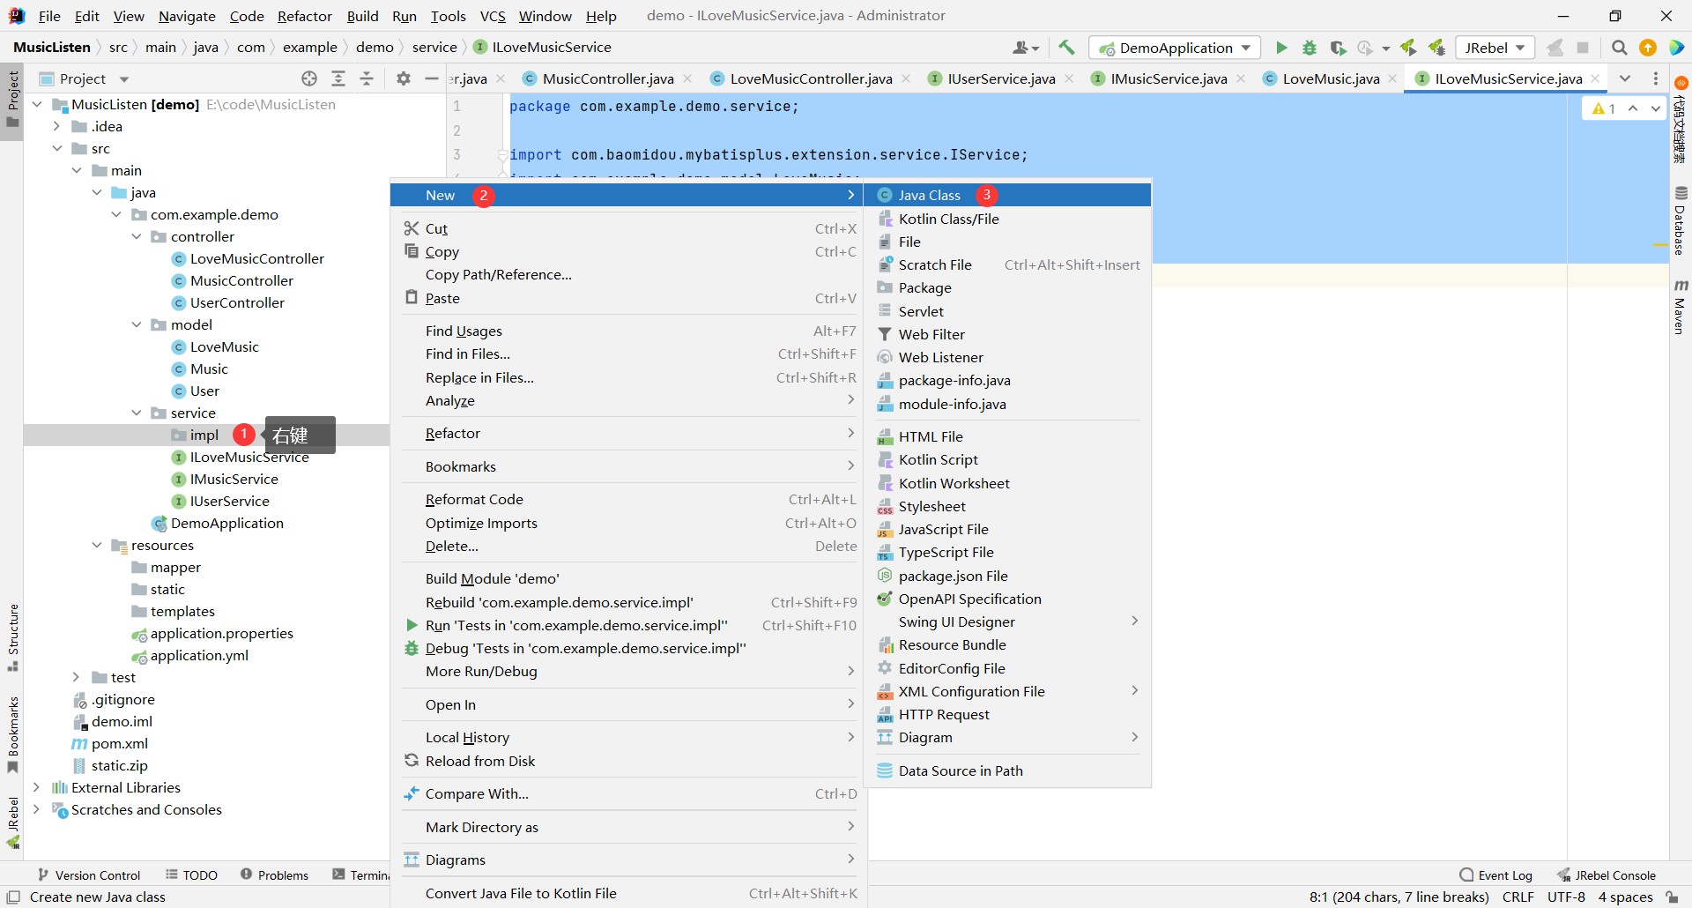This screenshot has width=1692, height=908.
Task: Switch to IMusicService.java tab
Action: [x=1168, y=78]
